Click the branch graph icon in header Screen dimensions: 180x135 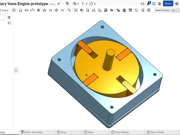83,4
